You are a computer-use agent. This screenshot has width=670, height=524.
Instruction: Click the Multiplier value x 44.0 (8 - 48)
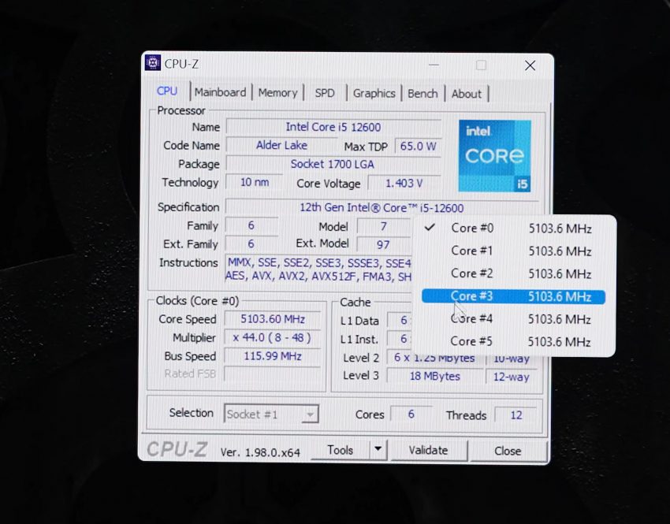coord(273,338)
